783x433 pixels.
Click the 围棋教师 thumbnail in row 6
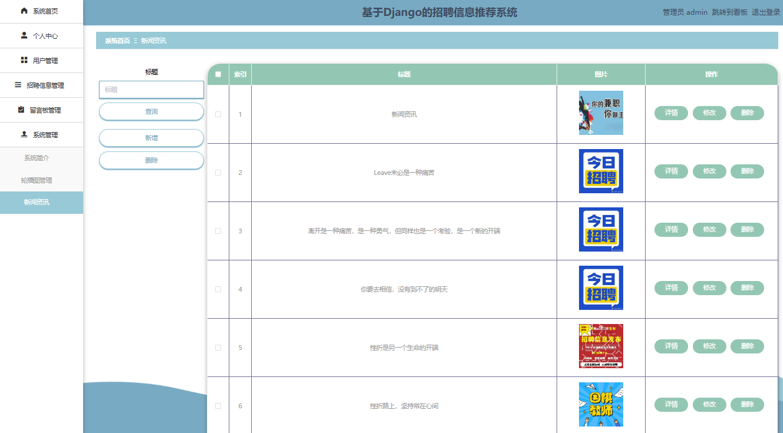[601, 405]
